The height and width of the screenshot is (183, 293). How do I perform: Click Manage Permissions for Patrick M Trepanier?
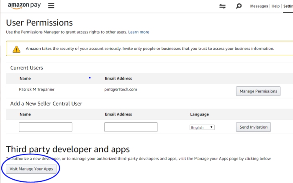pyautogui.click(x=258, y=91)
